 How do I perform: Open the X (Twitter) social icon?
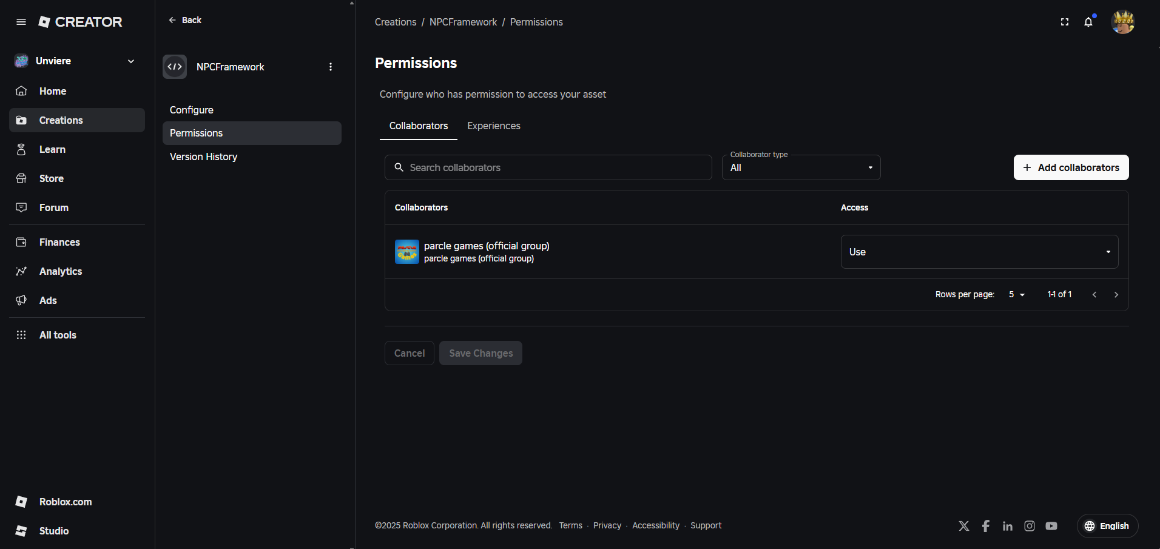(x=964, y=526)
